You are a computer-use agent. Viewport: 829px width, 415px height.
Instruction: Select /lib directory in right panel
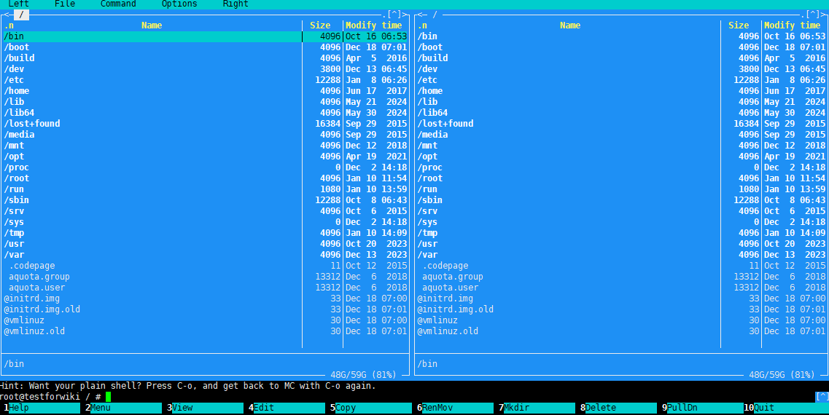click(x=622, y=102)
